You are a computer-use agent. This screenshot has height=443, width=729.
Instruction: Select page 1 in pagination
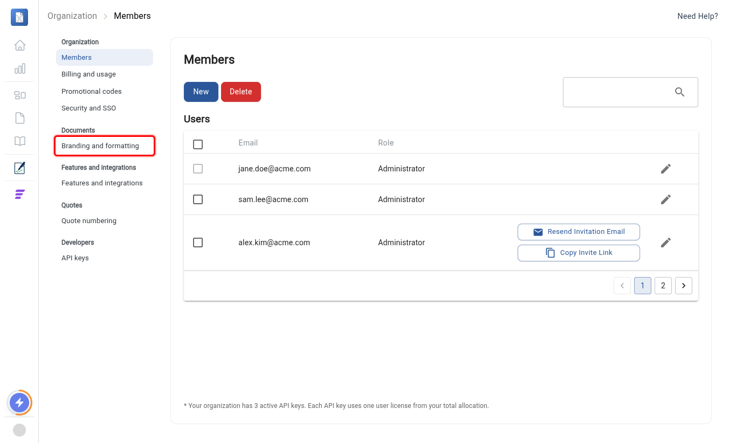pos(643,286)
